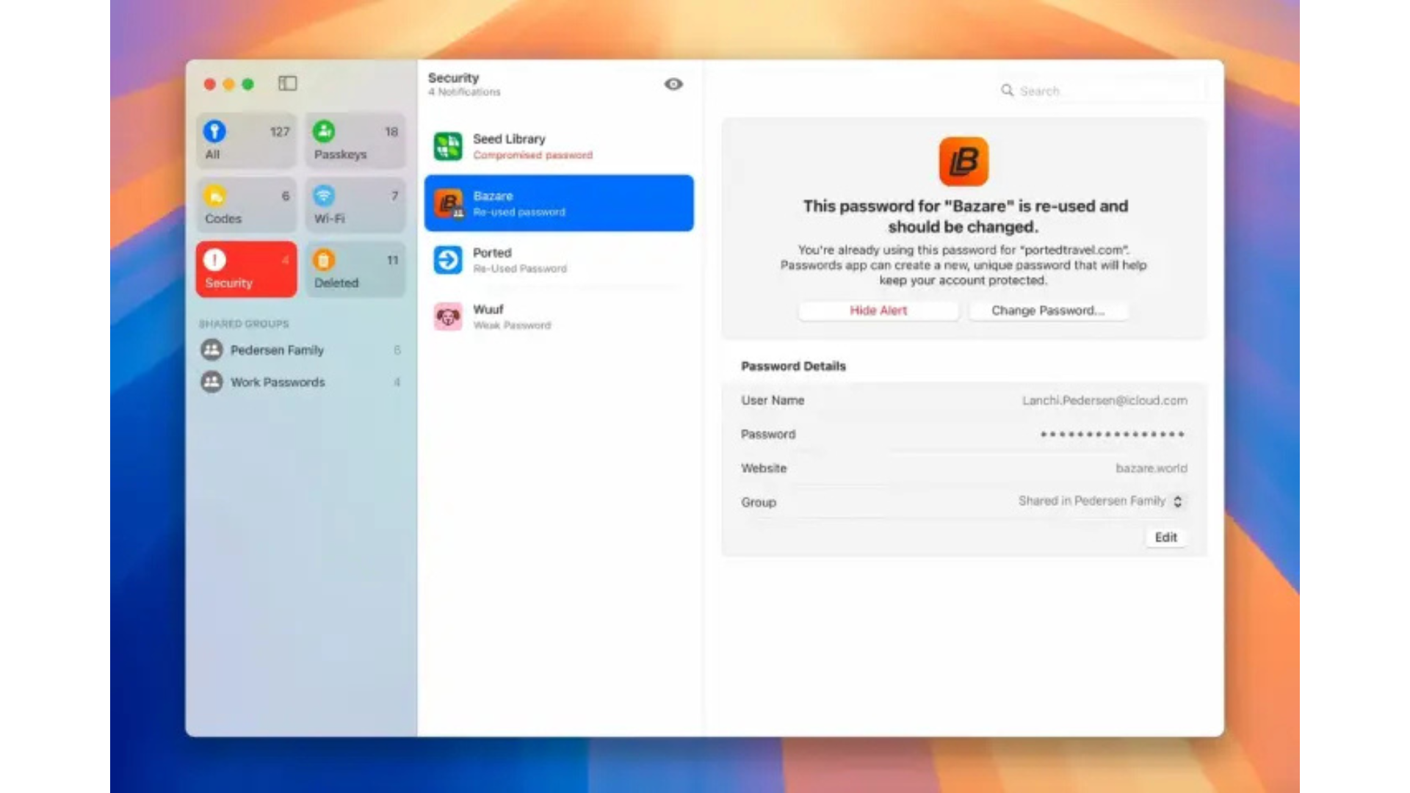
Task: Open the Passkeys category
Action: 355,142
